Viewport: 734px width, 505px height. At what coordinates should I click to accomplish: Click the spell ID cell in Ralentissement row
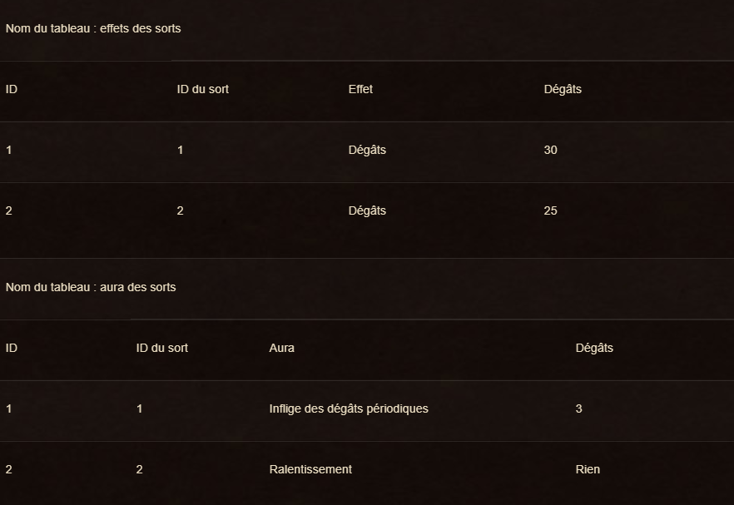(139, 469)
